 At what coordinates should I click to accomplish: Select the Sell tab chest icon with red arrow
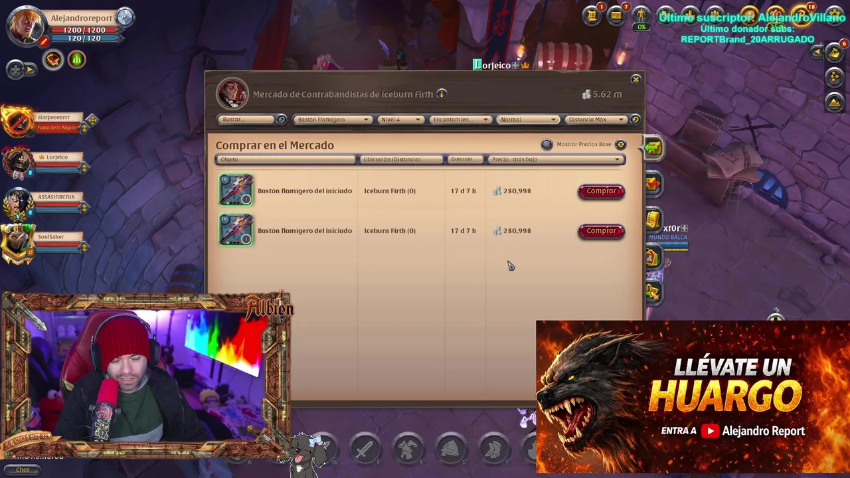coord(653,184)
